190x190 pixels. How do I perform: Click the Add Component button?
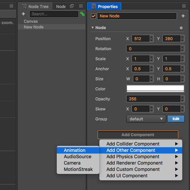[x=138, y=135]
